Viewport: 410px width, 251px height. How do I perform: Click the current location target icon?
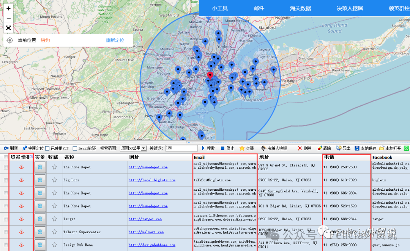pos(9,40)
